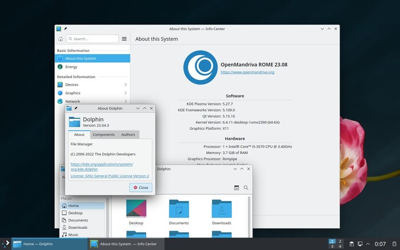Open the openmandriva.org website link
Screen dimensions: 400x250
[x=247, y=72]
